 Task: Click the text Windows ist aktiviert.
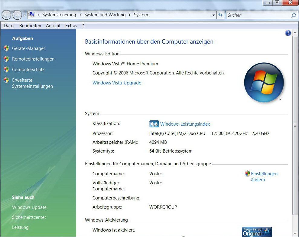(114, 230)
